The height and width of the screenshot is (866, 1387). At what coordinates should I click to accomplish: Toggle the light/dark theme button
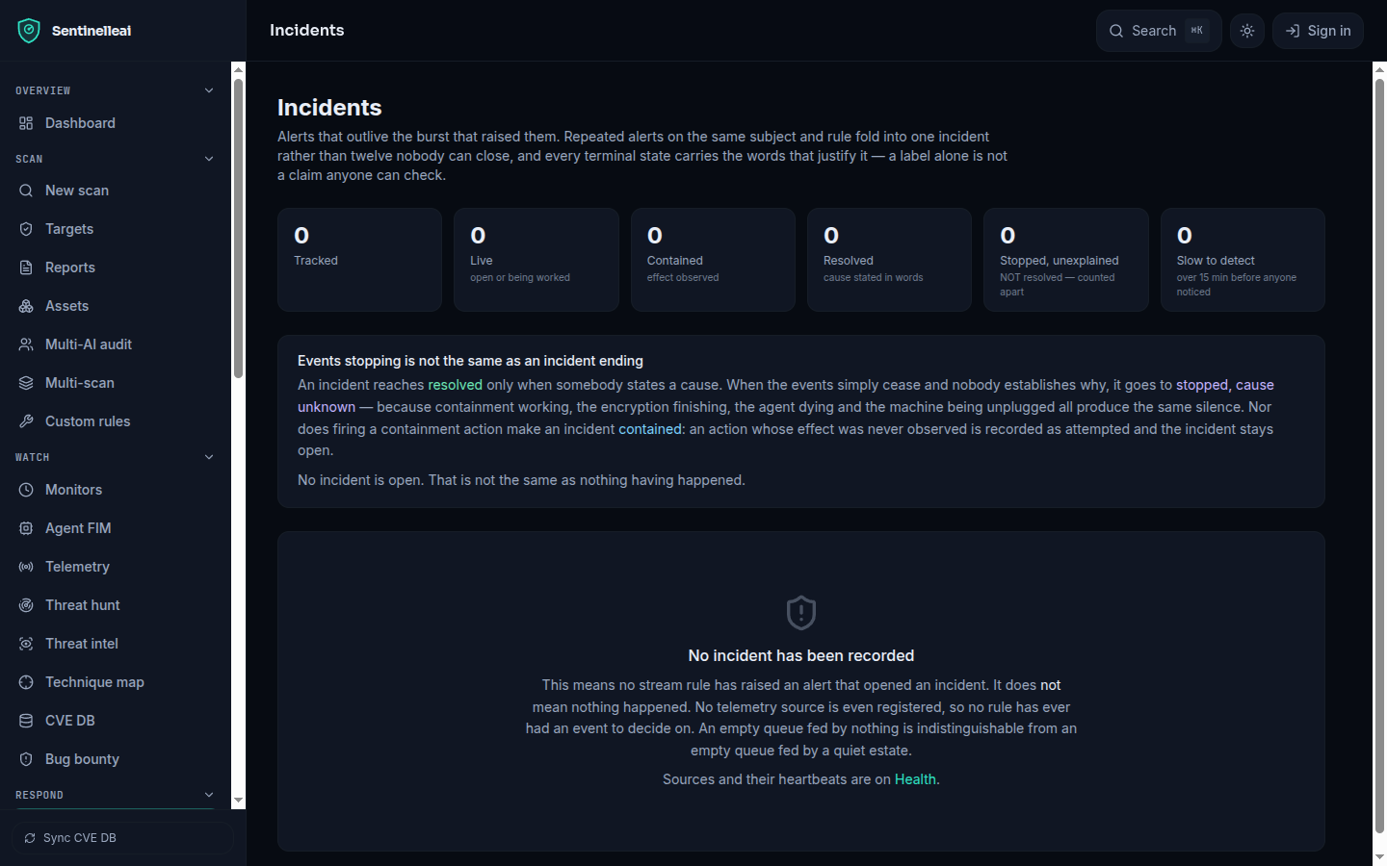[1247, 31]
